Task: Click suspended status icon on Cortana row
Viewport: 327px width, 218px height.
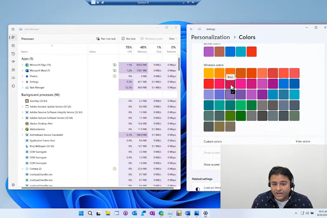Action: point(115,169)
